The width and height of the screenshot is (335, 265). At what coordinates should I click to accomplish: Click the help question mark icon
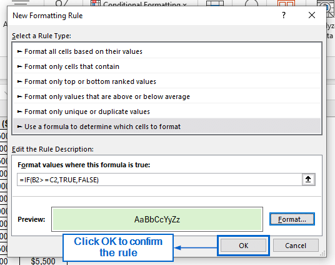tap(284, 15)
